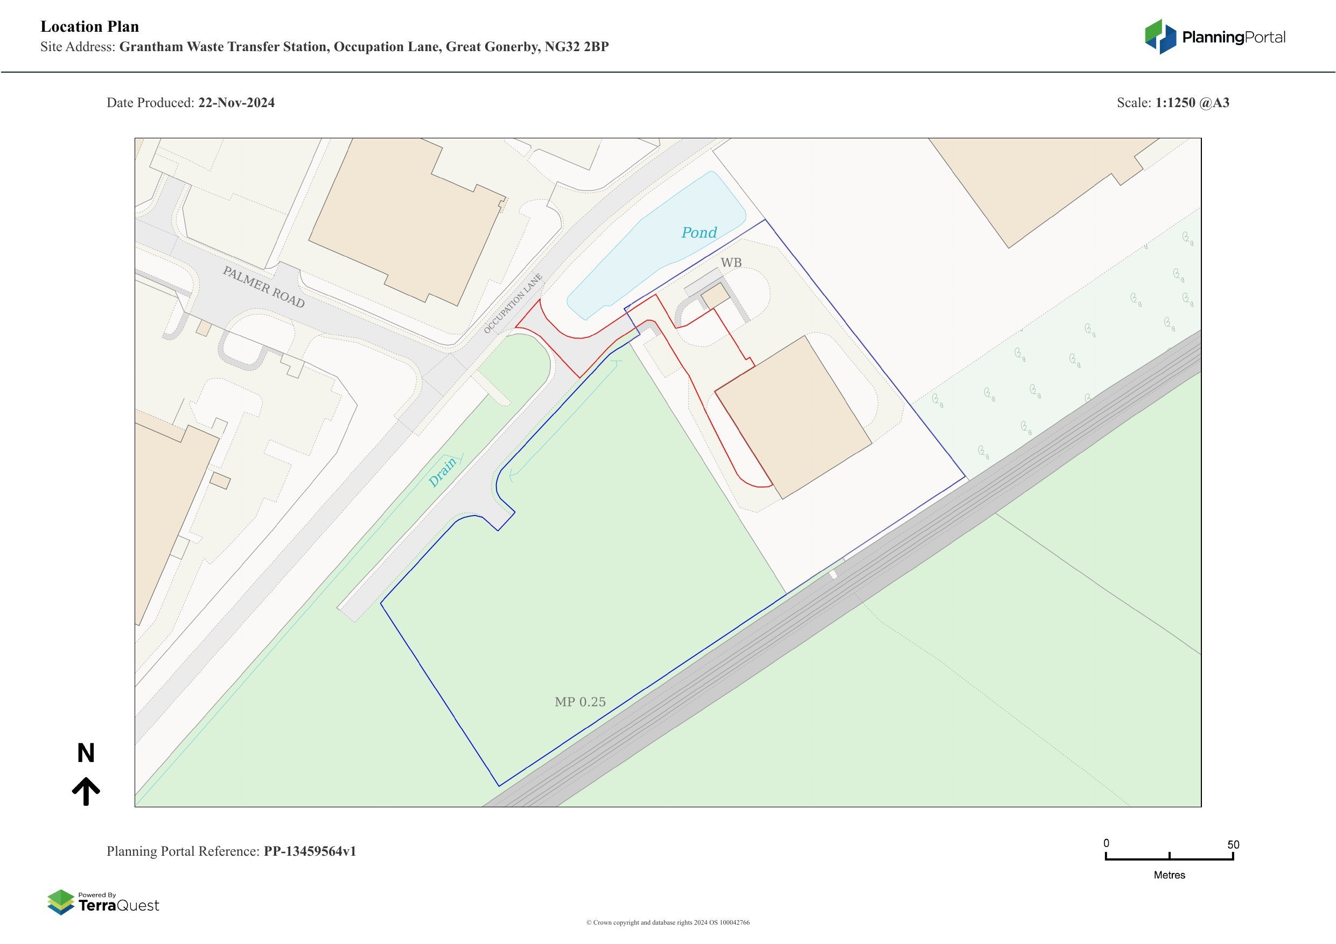Click the north arrow icon
Viewport: 1336px width, 944px height.
(86, 791)
